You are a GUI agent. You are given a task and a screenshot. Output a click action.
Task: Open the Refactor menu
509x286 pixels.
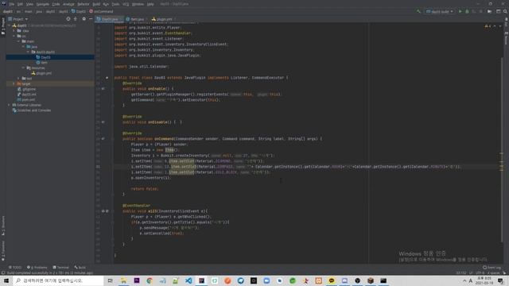point(83,4)
